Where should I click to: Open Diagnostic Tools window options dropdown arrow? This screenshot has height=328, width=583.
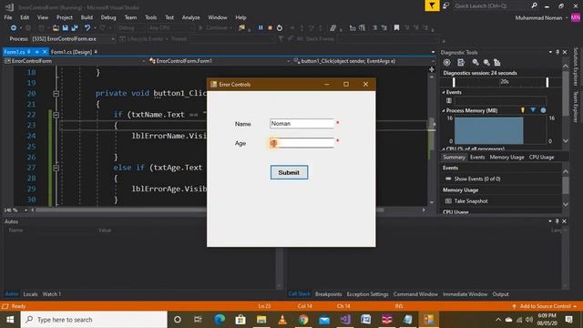(x=550, y=53)
